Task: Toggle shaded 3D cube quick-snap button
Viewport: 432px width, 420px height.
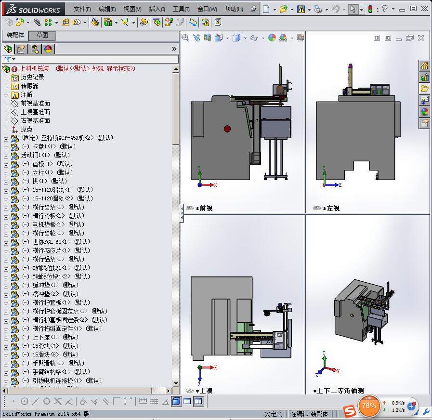Action: pos(176,401)
